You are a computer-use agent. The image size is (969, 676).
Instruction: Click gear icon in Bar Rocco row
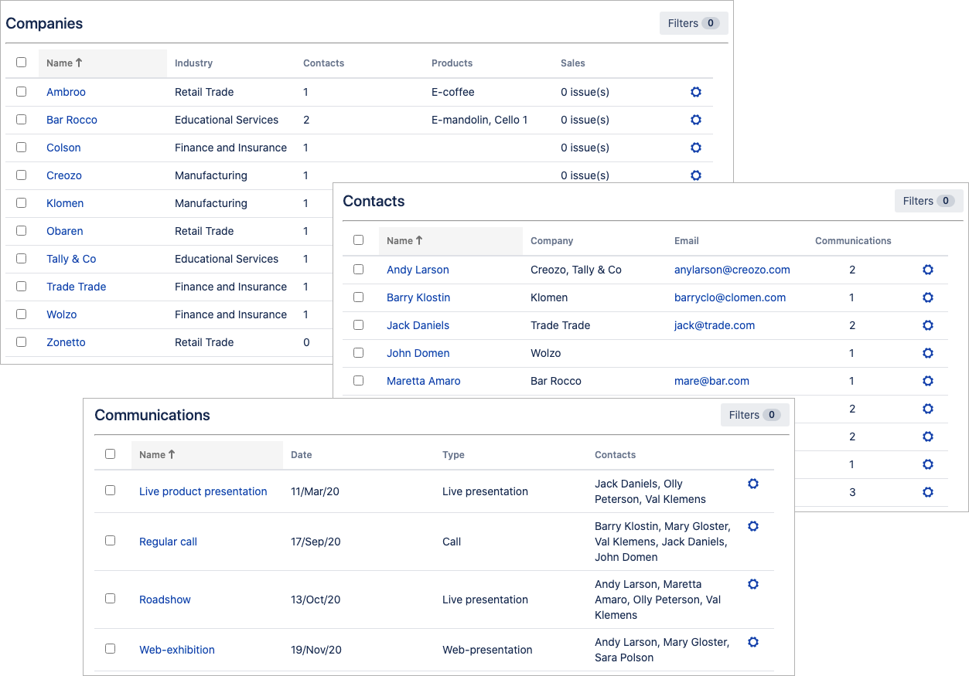click(695, 120)
